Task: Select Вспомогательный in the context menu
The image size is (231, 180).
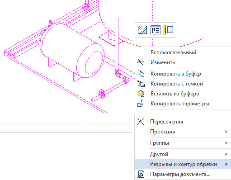Action: [183, 52]
